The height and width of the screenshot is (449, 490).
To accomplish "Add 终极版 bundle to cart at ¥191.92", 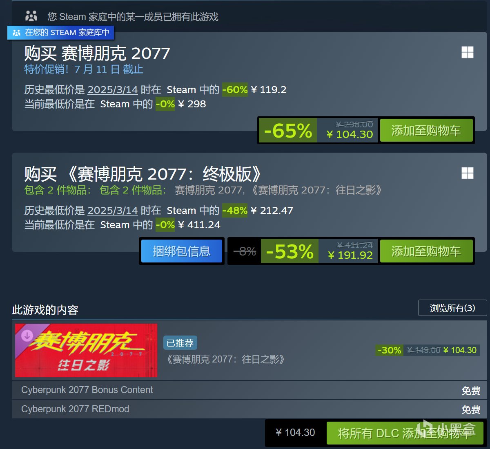I will (x=426, y=251).
